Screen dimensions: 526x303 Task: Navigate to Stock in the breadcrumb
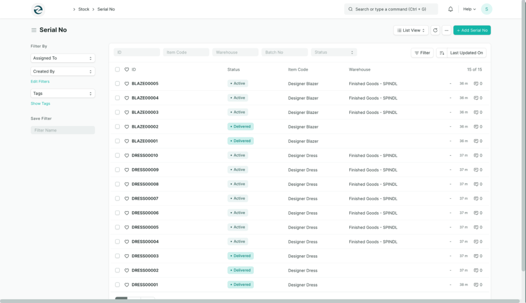coord(84,9)
